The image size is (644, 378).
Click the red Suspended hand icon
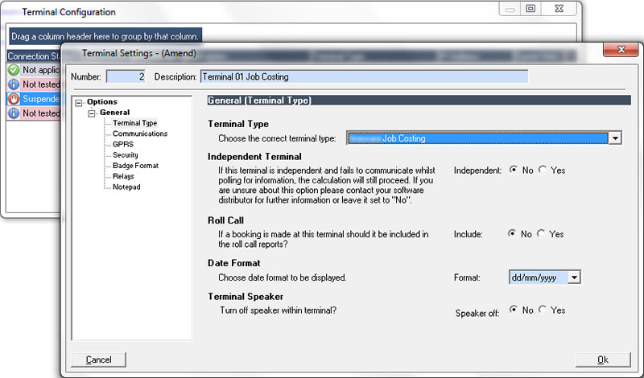click(13, 99)
